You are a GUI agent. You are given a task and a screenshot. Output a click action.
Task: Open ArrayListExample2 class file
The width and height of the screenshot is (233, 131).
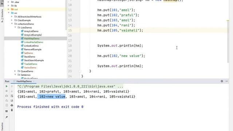click(33, 35)
